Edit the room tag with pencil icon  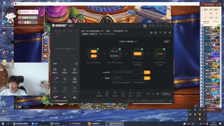coord(126,31)
